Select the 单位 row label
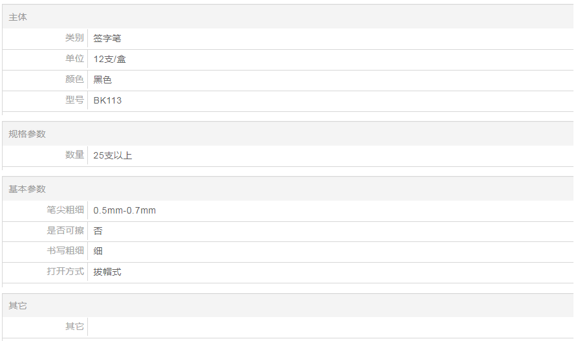578x341 pixels. [x=74, y=59]
